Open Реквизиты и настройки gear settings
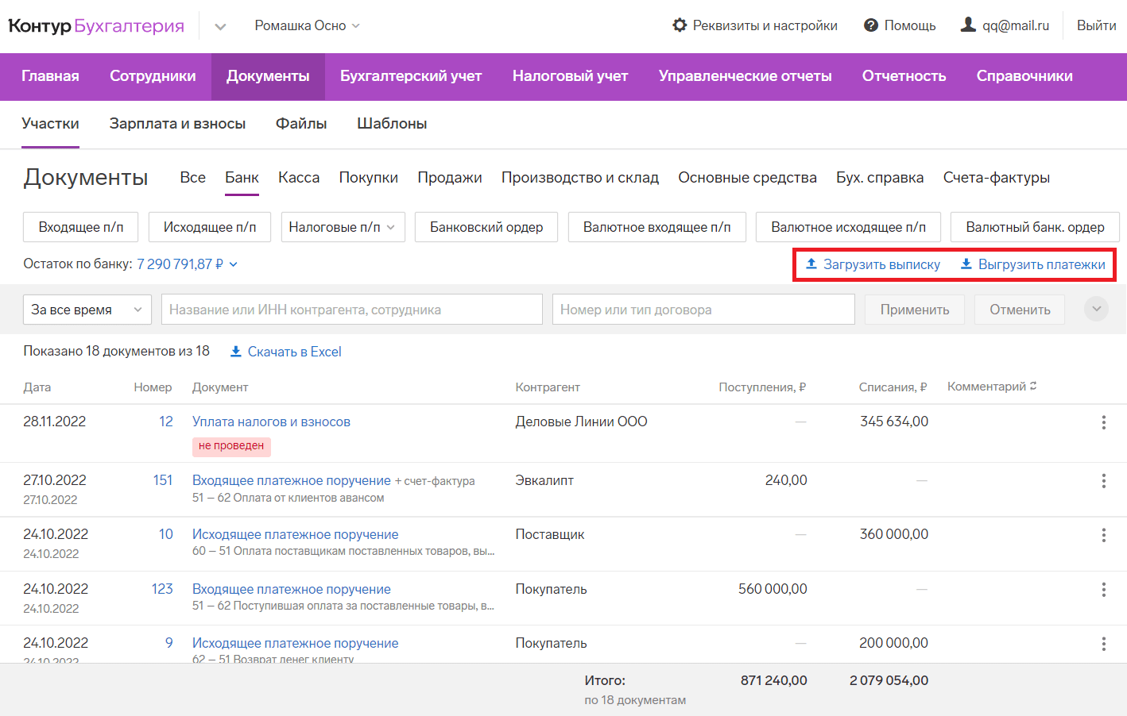Image resolution: width=1127 pixels, height=716 pixels. tap(755, 25)
